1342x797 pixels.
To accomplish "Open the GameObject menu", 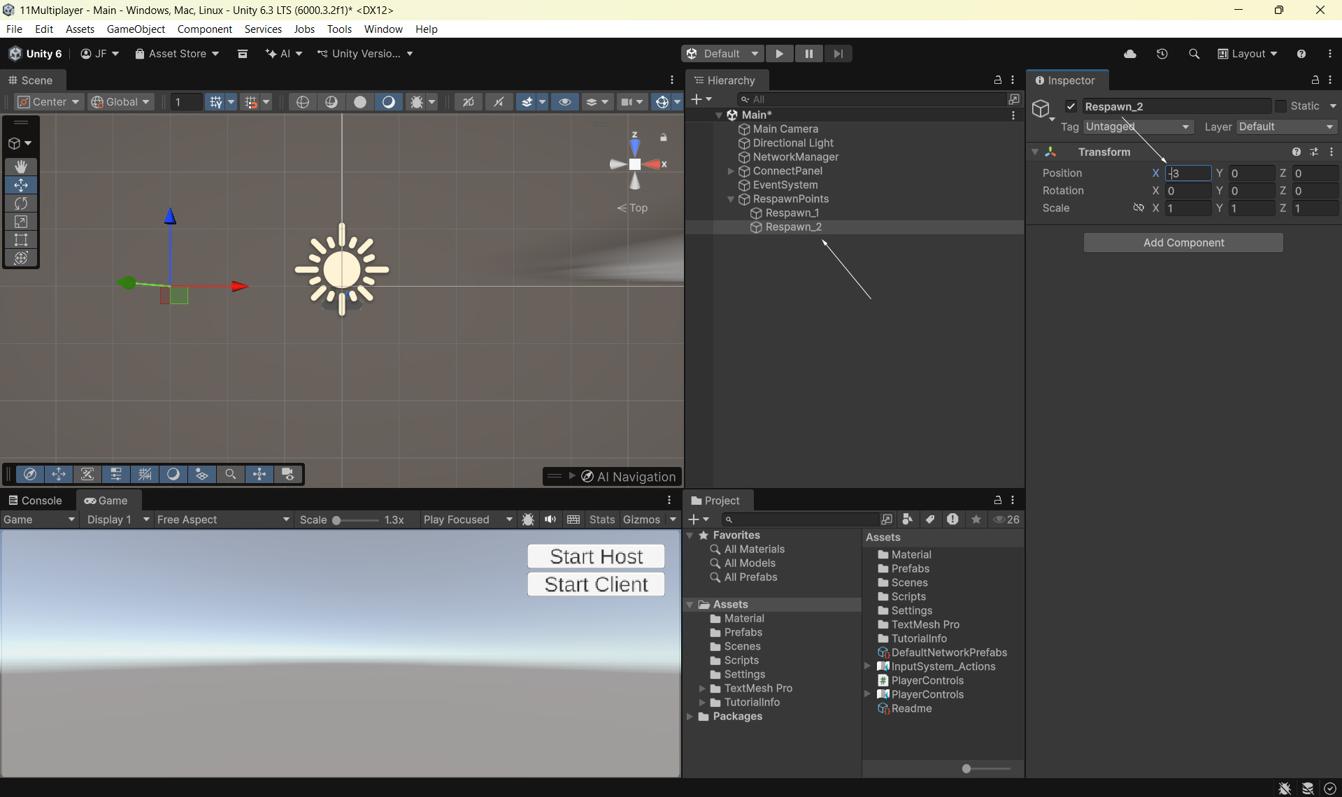I will pos(136,29).
